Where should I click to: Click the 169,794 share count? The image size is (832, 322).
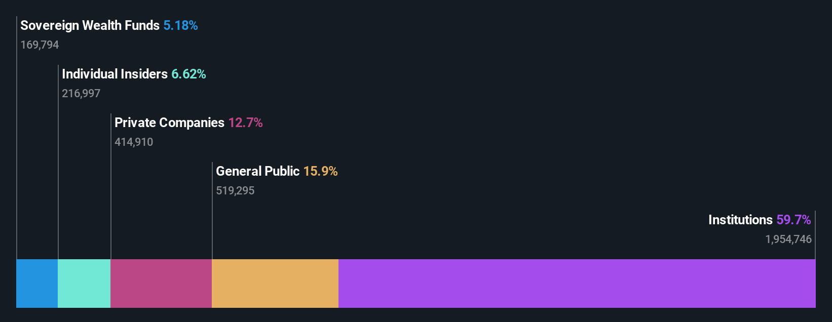click(40, 45)
